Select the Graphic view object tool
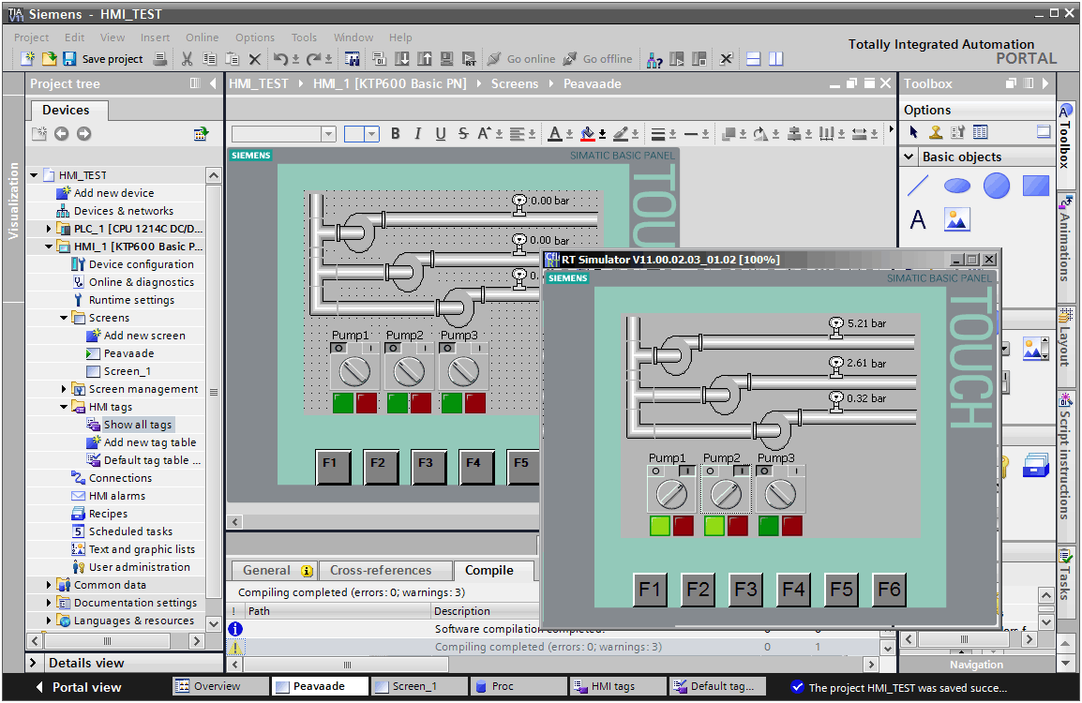The width and height of the screenshot is (1082, 703). pos(957,220)
